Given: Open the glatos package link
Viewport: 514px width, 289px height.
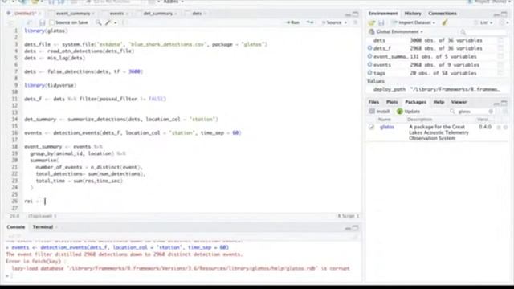Looking at the screenshot, I should [x=387, y=127].
